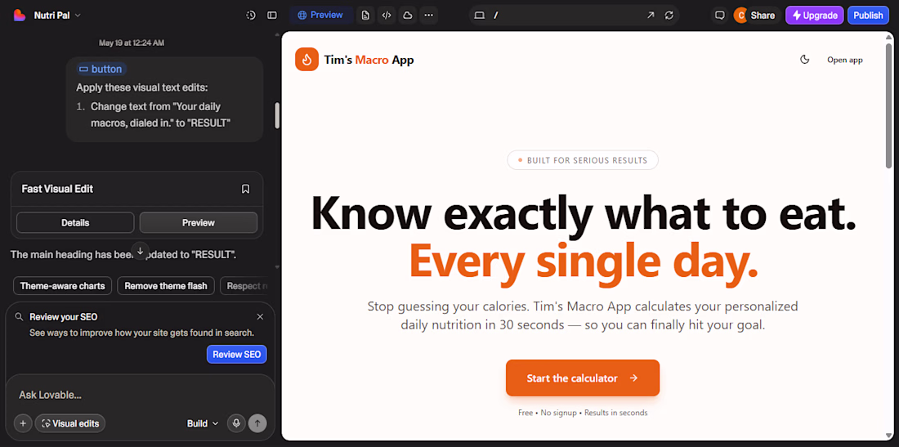Click the Share button
Image resolution: width=899 pixels, height=447 pixels.
[763, 16]
